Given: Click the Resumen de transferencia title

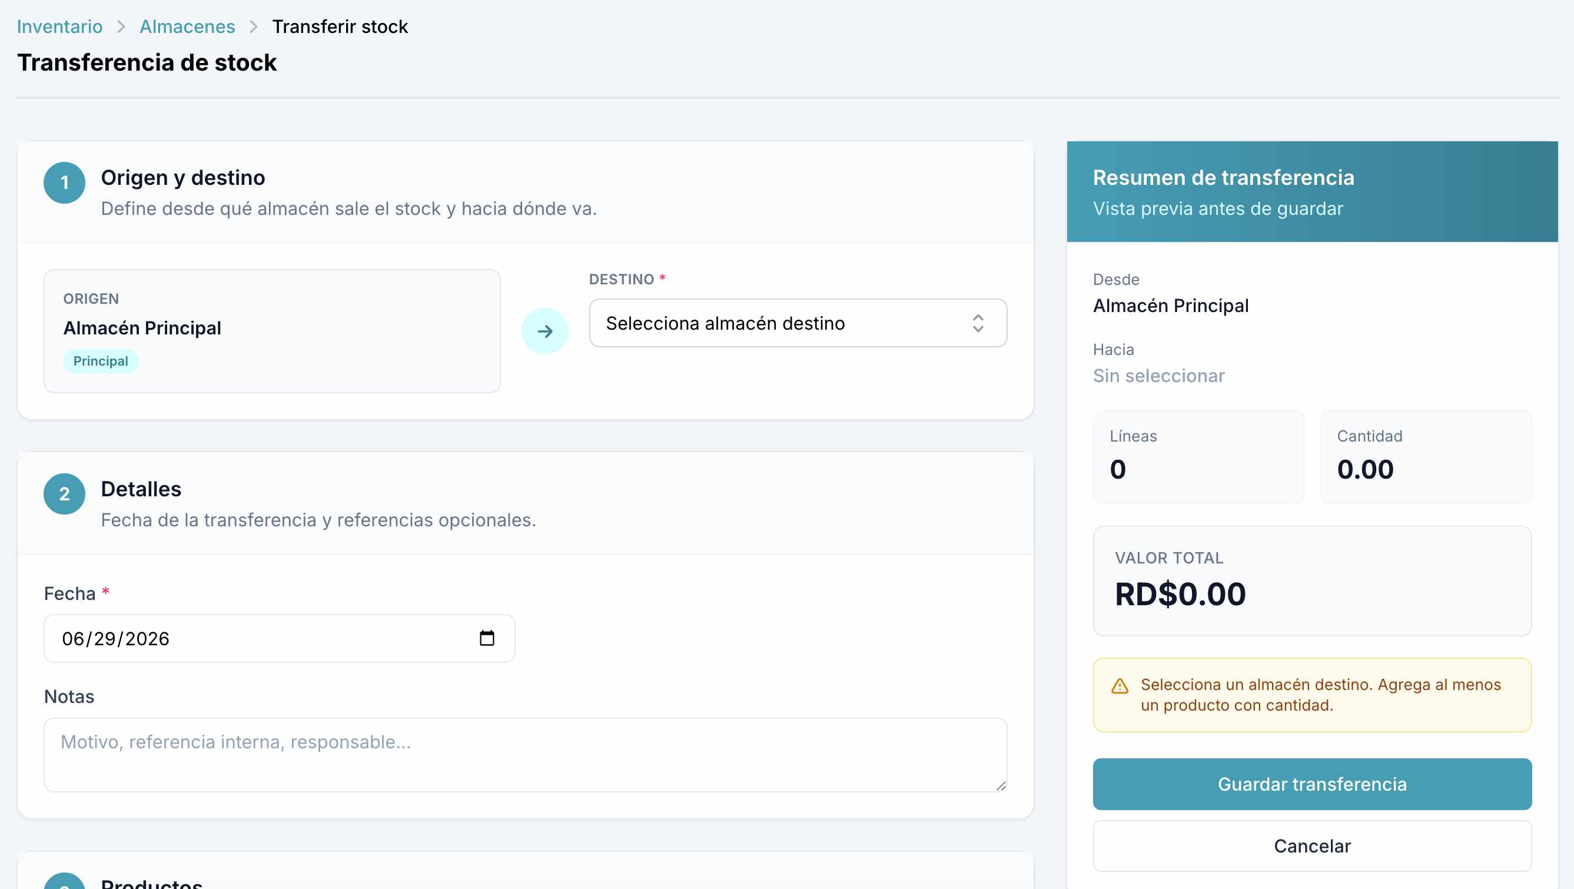Looking at the screenshot, I should tap(1223, 177).
